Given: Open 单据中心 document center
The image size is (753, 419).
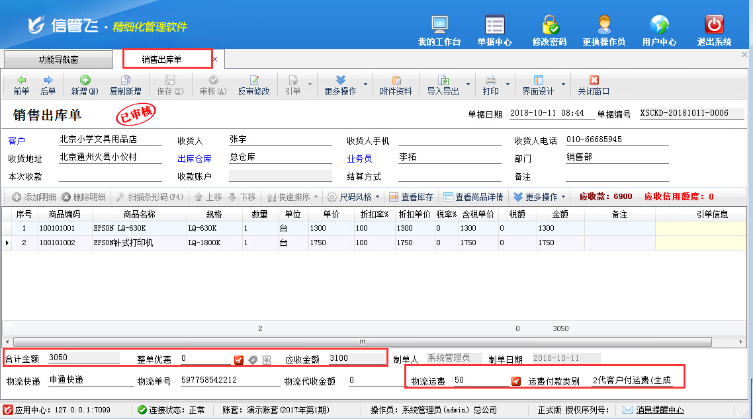Looking at the screenshot, I should tap(494, 30).
